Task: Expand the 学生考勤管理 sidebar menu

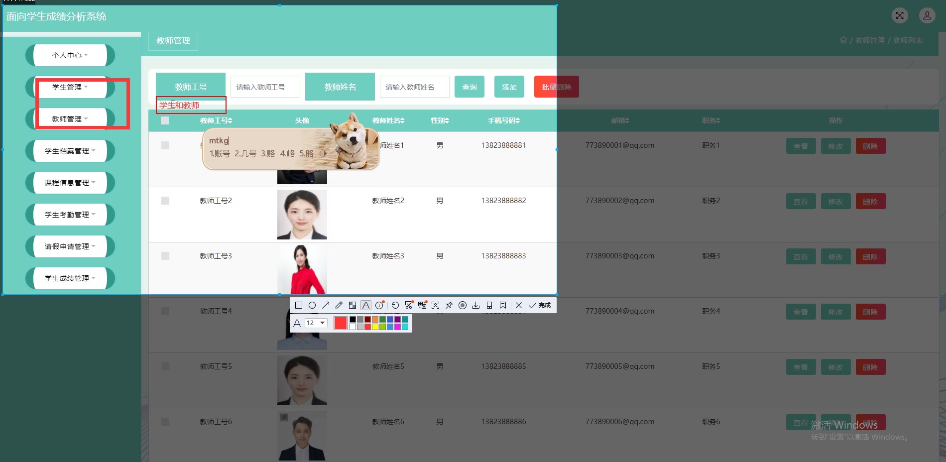Action: click(70, 215)
